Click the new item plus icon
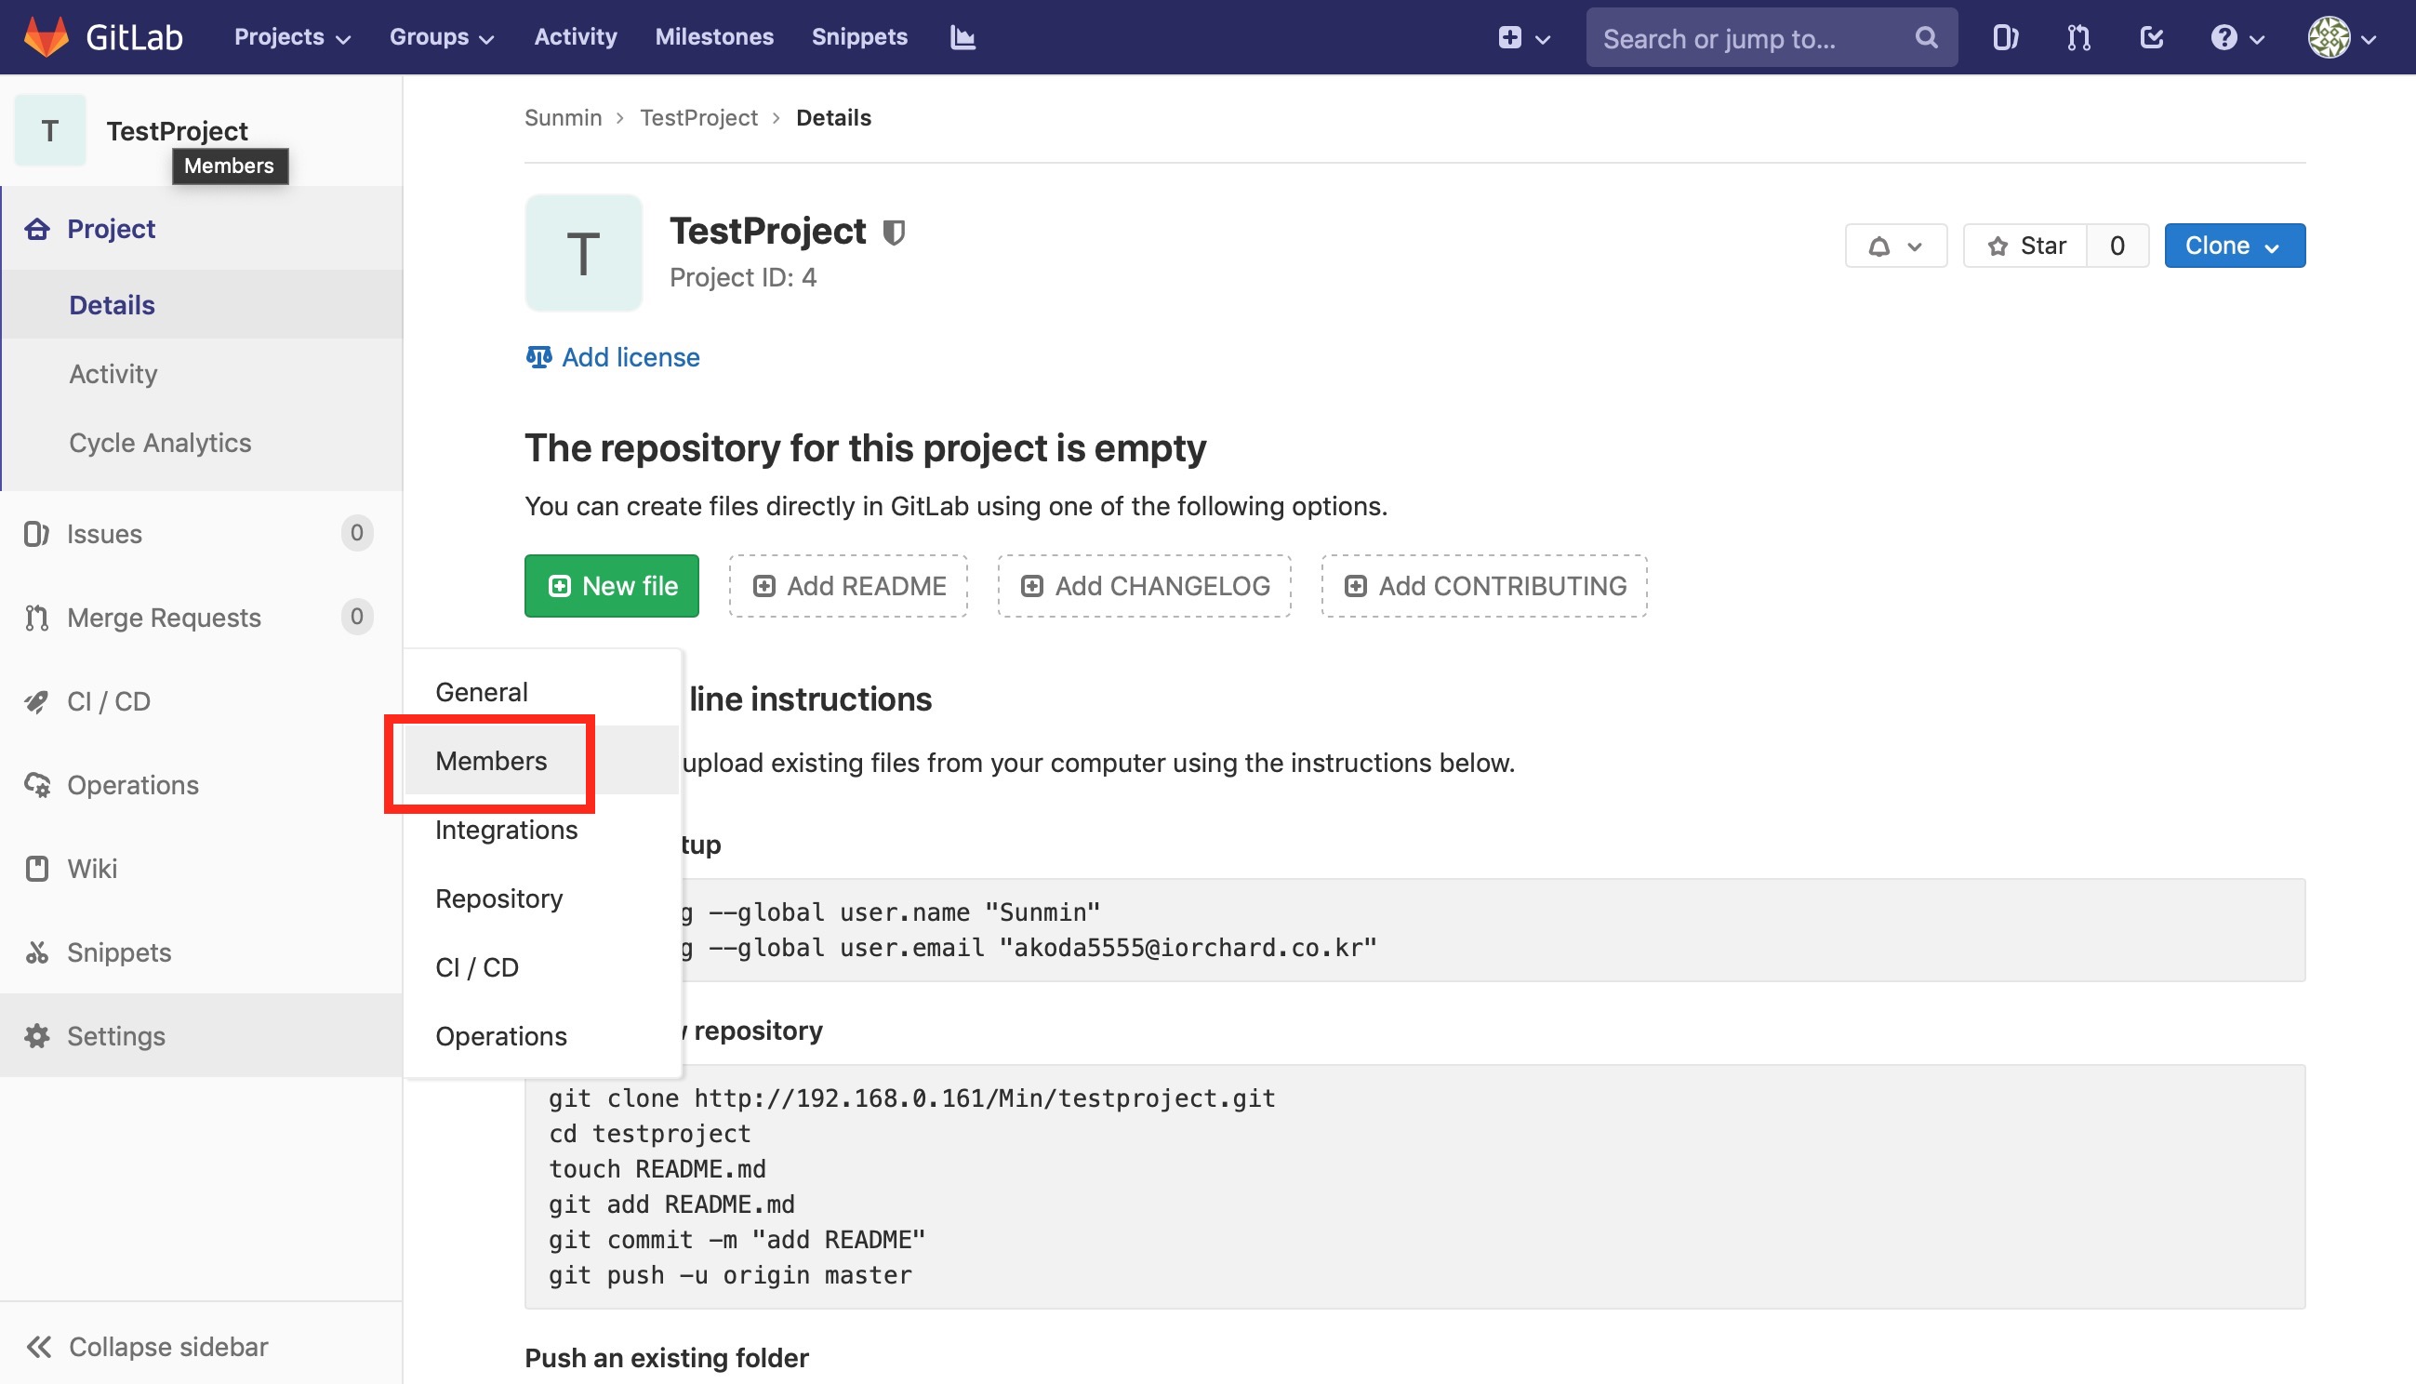The image size is (2416, 1384). click(x=1509, y=37)
